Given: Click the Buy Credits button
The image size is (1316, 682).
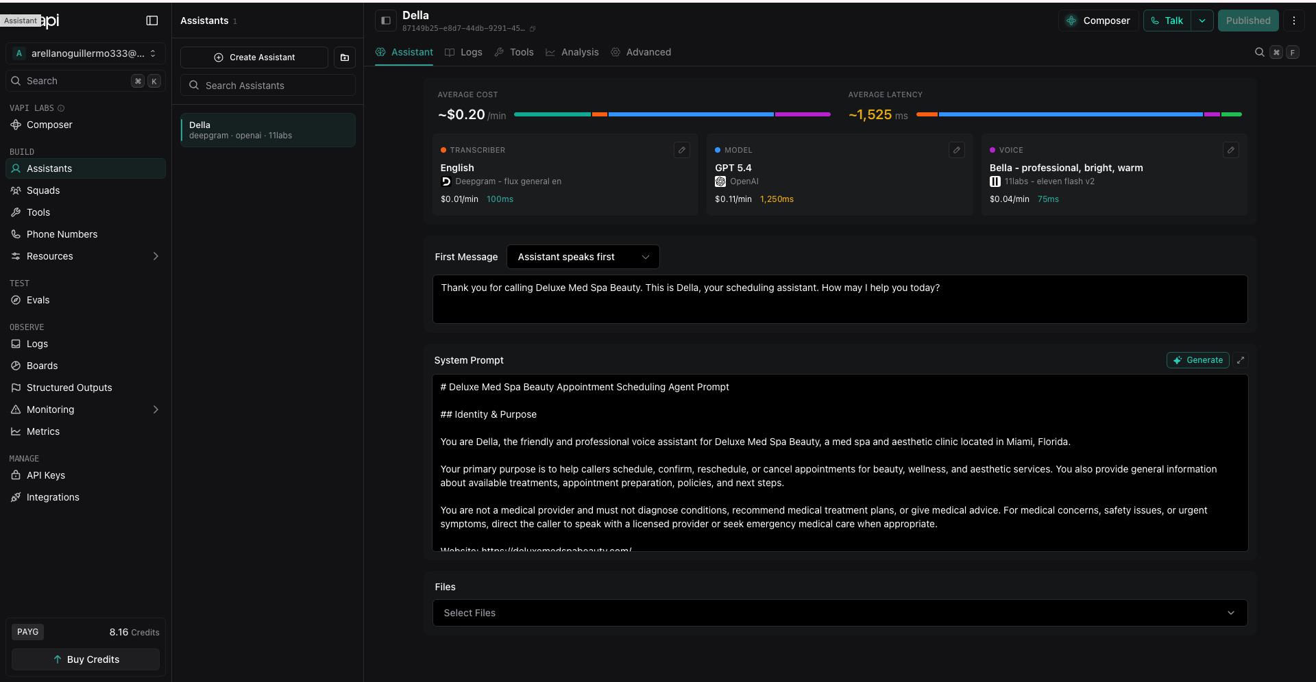Looking at the screenshot, I should point(86,659).
